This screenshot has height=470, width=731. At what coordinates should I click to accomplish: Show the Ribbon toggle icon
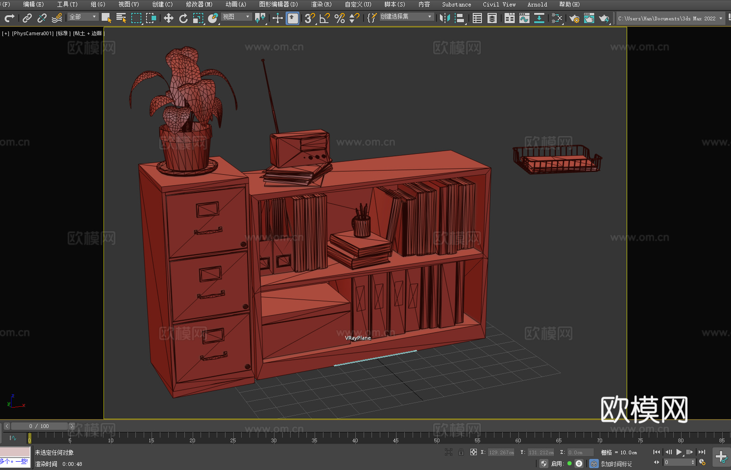click(510, 18)
